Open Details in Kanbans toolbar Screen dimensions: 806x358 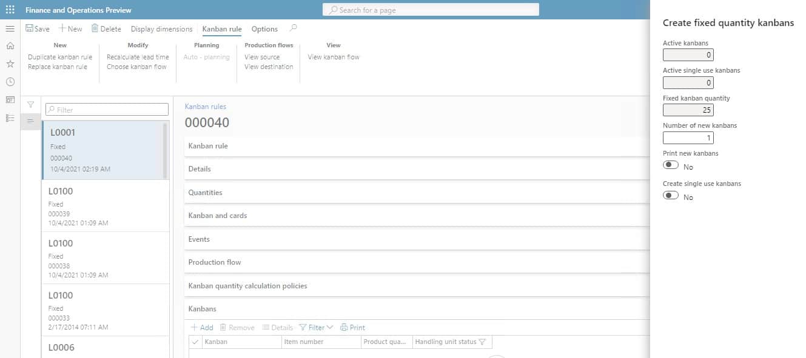278,327
